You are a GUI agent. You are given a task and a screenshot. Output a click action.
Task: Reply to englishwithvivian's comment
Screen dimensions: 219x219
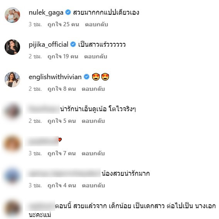click(x=93, y=89)
